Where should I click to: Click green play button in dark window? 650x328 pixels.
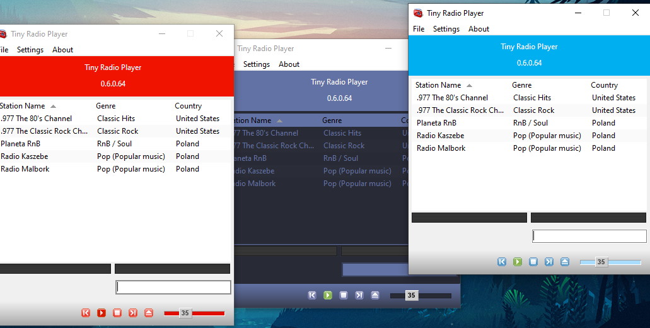tap(328, 295)
